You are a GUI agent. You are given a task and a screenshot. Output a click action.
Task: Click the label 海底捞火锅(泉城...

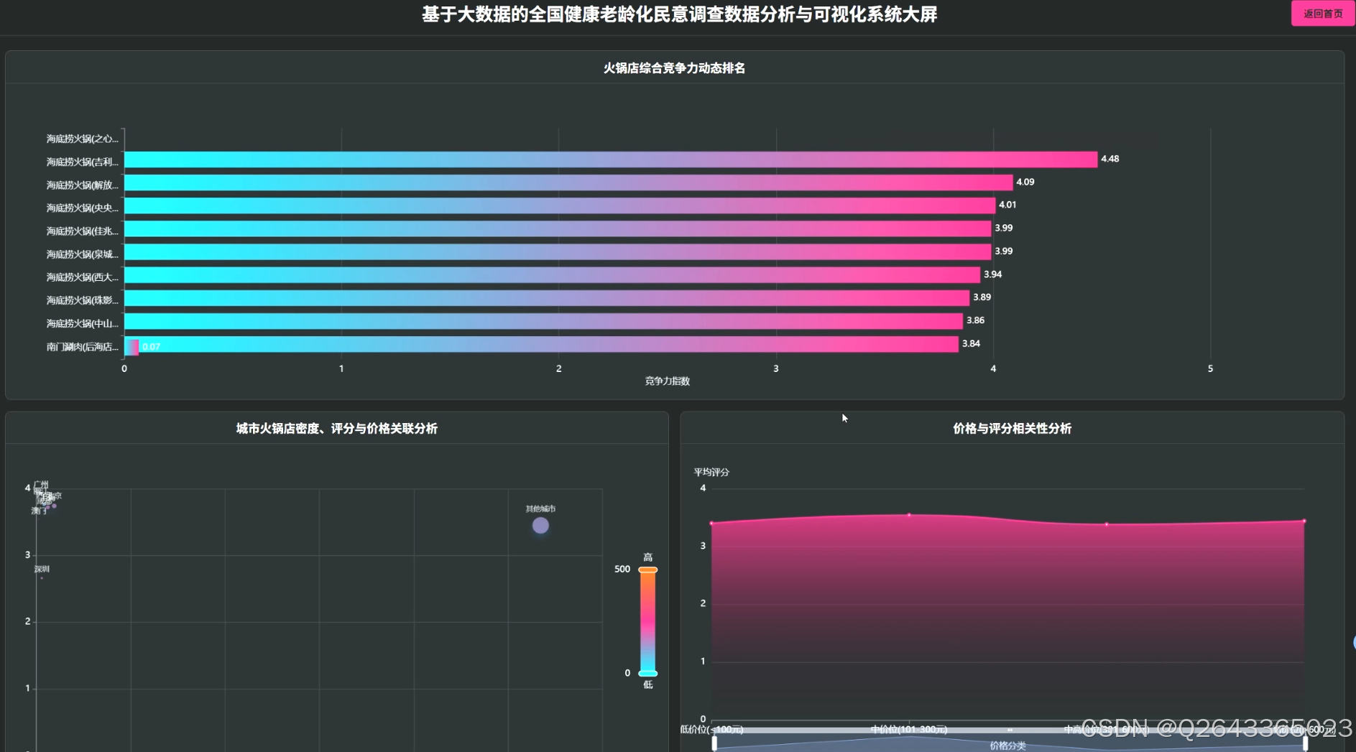click(x=82, y=254)
